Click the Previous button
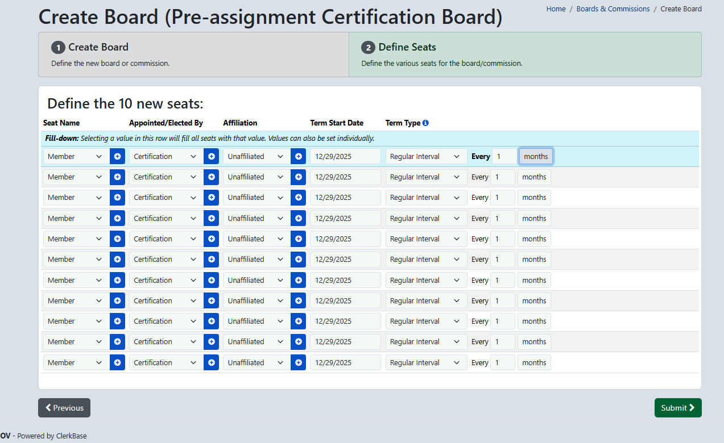This screenshot has width=724, height=443. pyautogui.click(x=64, y=408)
